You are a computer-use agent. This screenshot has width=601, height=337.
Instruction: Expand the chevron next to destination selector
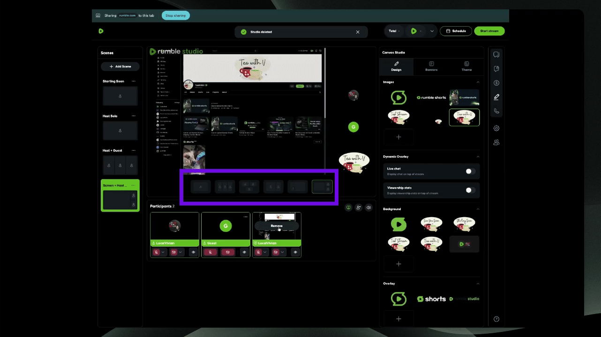click(x=432, y=31)
